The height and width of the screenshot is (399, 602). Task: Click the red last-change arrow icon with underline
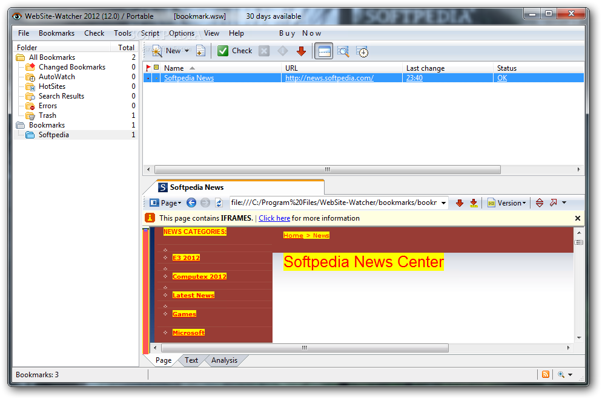pyautogui.click(x=474, y=203)
